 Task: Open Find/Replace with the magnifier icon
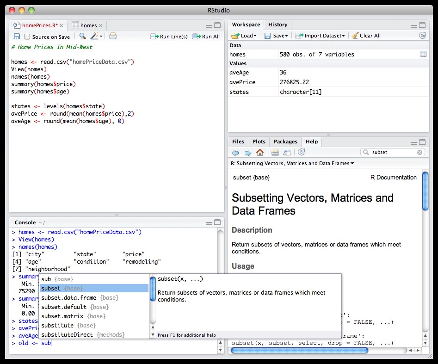tap(82, 36)
